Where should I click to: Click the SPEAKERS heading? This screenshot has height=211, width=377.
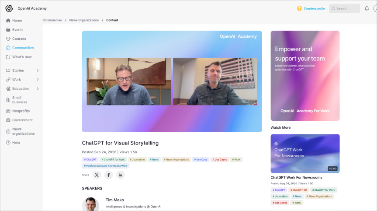point(92,188)
